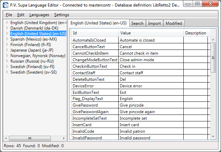Switch to the Modified tab

pyautogui.click(x=174, y=23)
